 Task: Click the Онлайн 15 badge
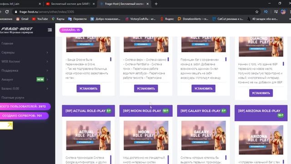pos(71,30)
